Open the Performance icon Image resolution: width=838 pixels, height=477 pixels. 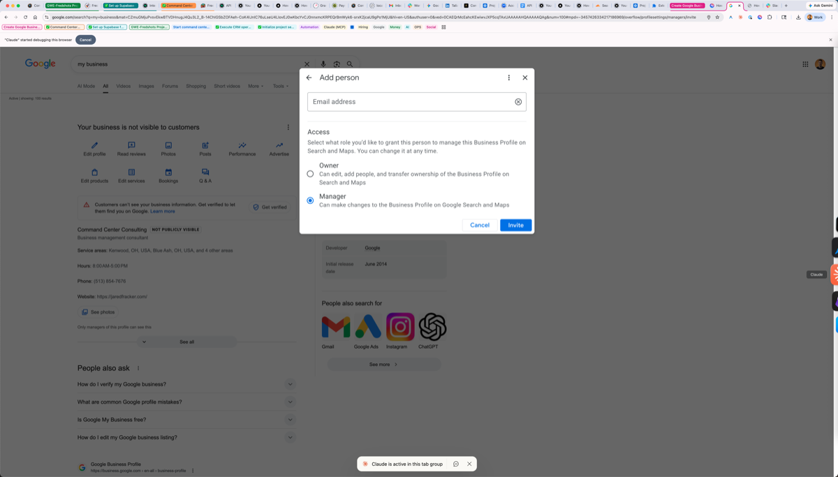[242, 145]
